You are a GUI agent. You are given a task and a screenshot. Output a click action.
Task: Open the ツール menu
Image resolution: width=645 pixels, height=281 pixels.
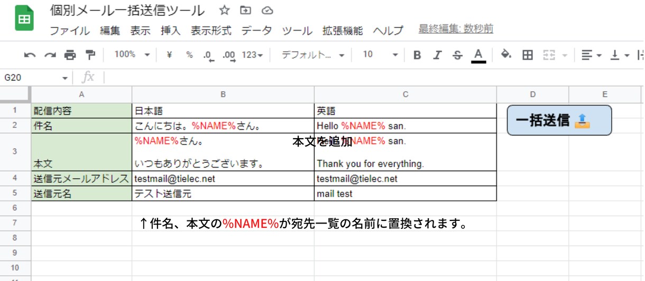coord(297,31)
